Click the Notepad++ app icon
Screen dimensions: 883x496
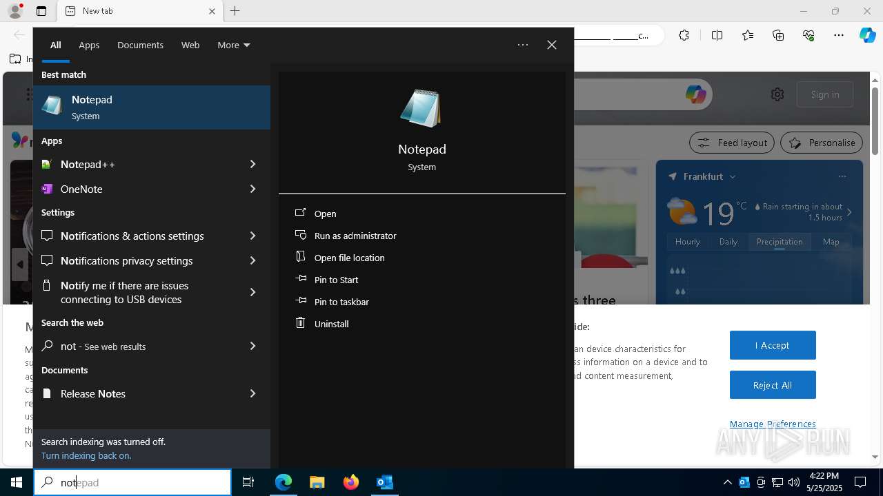pos(47,164)
